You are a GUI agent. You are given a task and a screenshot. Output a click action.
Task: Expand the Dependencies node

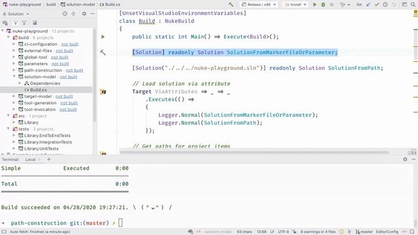coord(20,83)
